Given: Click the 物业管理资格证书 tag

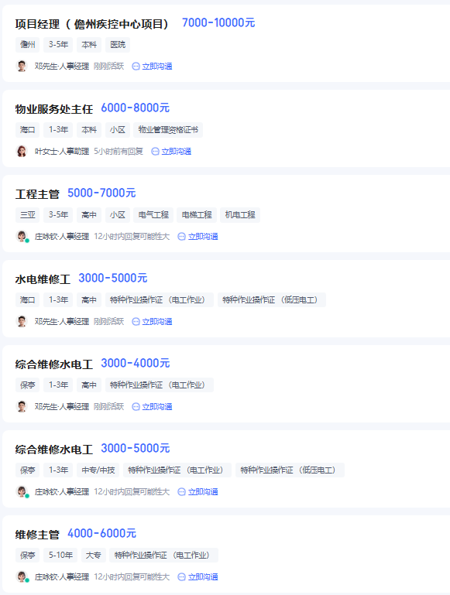Looking at the screenshot, I should click(x=168, y=130).
